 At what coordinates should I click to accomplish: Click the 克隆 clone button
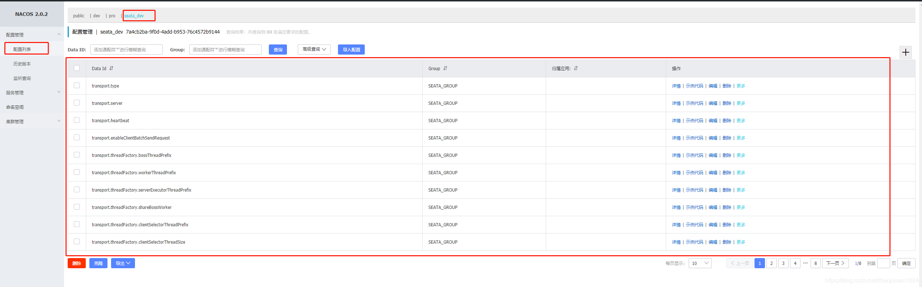click(98, 263)
